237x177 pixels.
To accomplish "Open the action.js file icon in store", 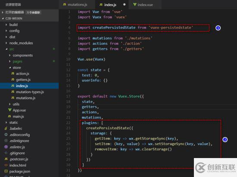I will pyautogui.click(x=12, y=74).
